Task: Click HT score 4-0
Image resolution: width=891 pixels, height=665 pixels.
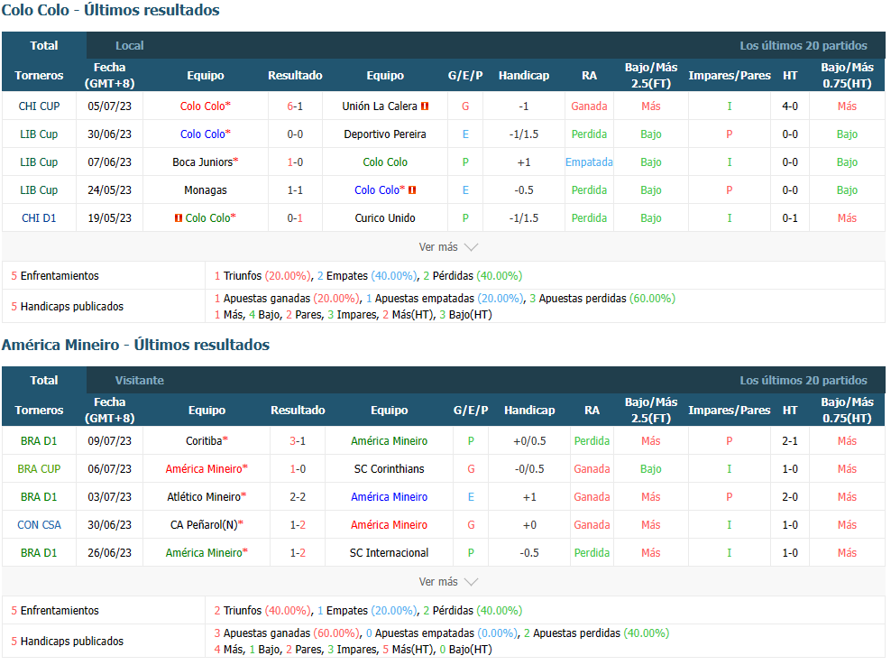Action: 790,106
